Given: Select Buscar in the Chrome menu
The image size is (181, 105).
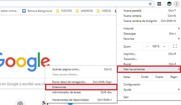Looking at the screenshot, I should 149,64.
